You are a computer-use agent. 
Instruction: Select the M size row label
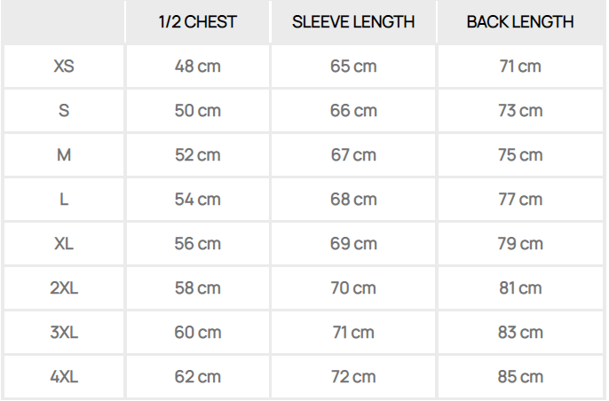click(x=64, y=155)
